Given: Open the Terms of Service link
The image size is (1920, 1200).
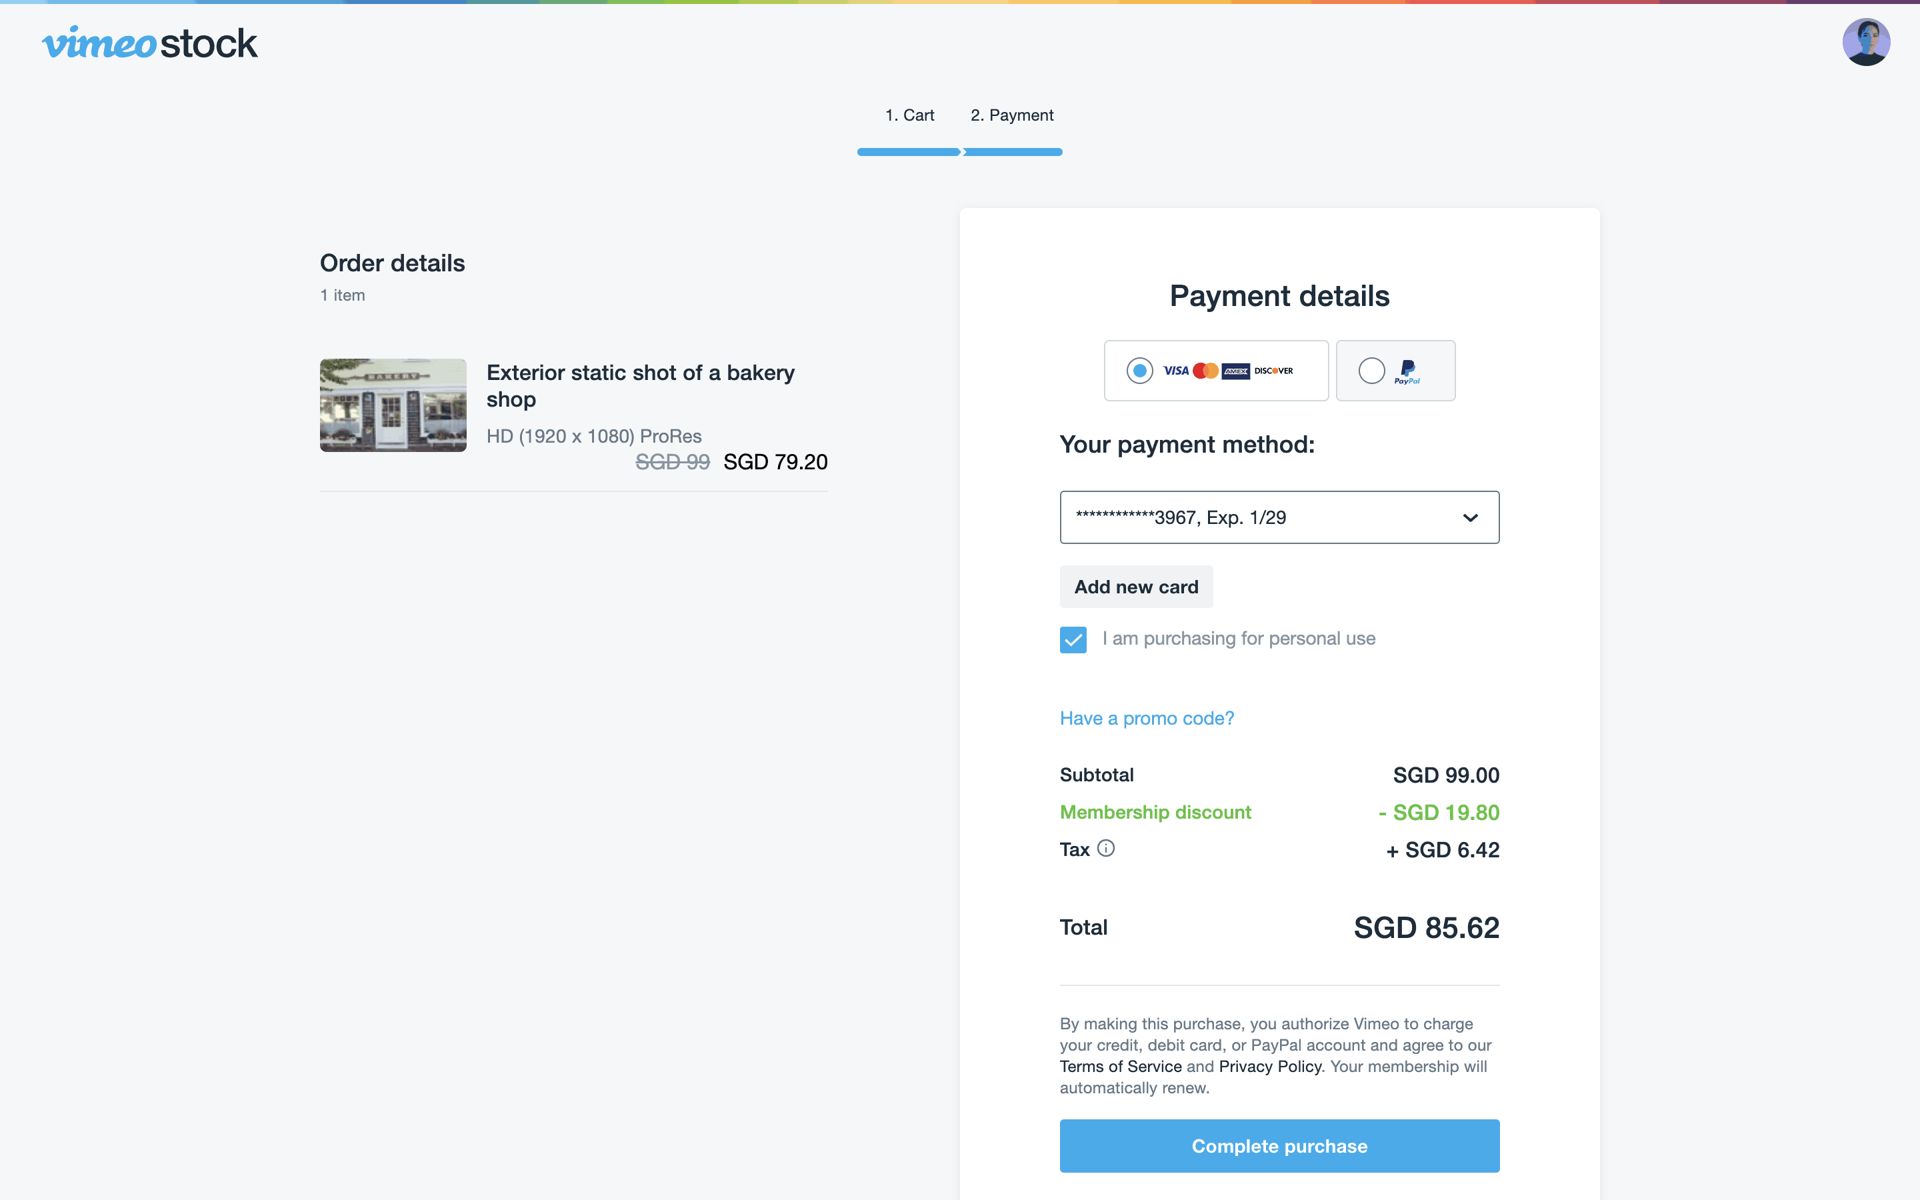Looking at the screenshot, I should coord(1120,1067).
